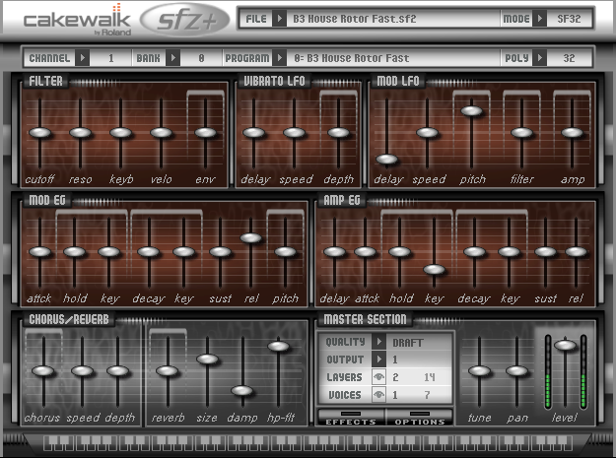This screenshot has width=616, height=458.
Task: Click the Mod LFO amp slider knob
Action: (572, 133)
